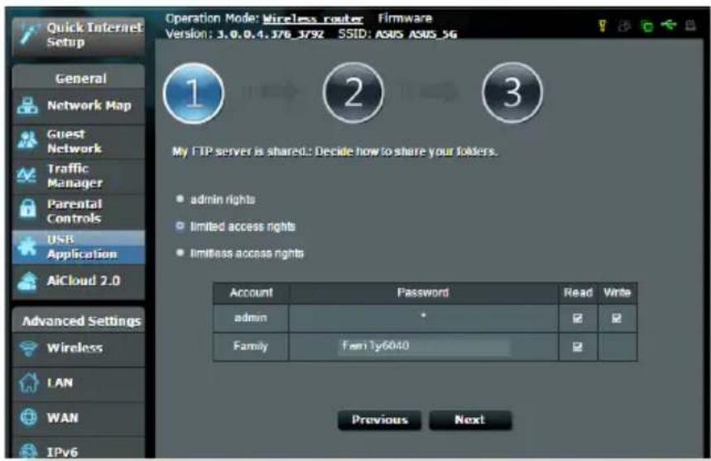Click the Read column header
This screenshot has height=461, width=711.
(x=578, y=293)
